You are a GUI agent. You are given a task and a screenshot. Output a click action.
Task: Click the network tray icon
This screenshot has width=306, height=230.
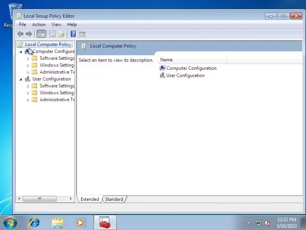tap(258, 223)
